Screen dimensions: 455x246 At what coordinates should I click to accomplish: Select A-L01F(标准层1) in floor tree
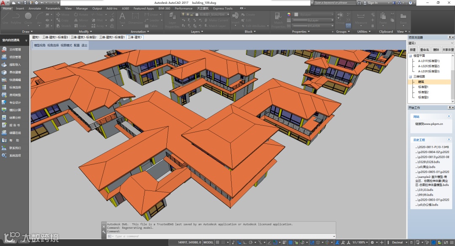pyautogui.click(x=428, y=61)
